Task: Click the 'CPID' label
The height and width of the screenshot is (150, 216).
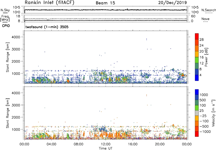Action: (x=6, y=26)
